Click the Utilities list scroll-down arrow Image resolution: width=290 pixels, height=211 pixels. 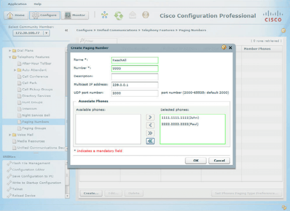(67, 196)
